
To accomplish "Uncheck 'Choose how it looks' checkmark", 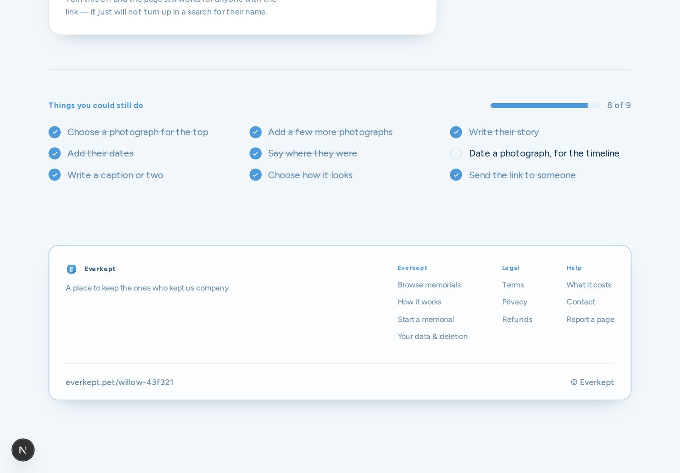I will coord(256,175).
